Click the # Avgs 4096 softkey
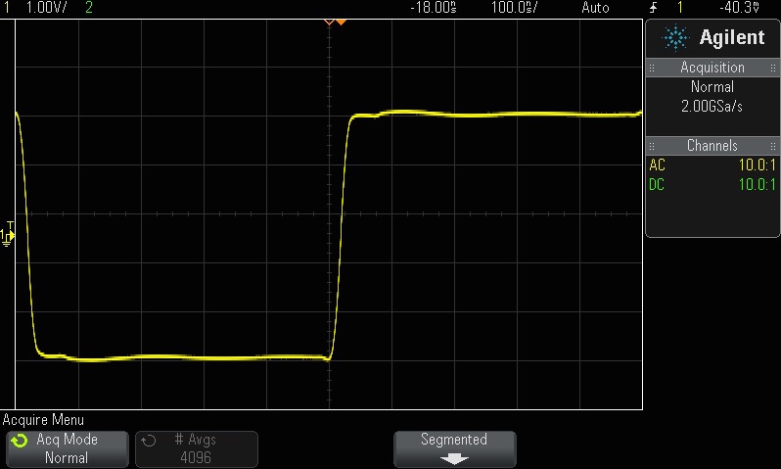 196,449
